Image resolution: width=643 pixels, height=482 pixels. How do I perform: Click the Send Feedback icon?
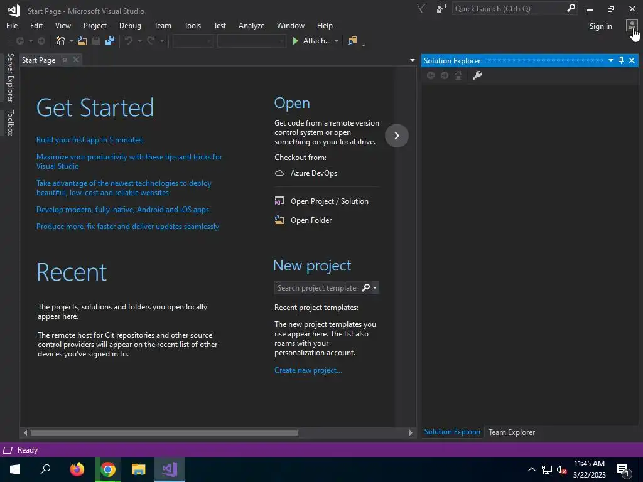click(x=441, y=9)
